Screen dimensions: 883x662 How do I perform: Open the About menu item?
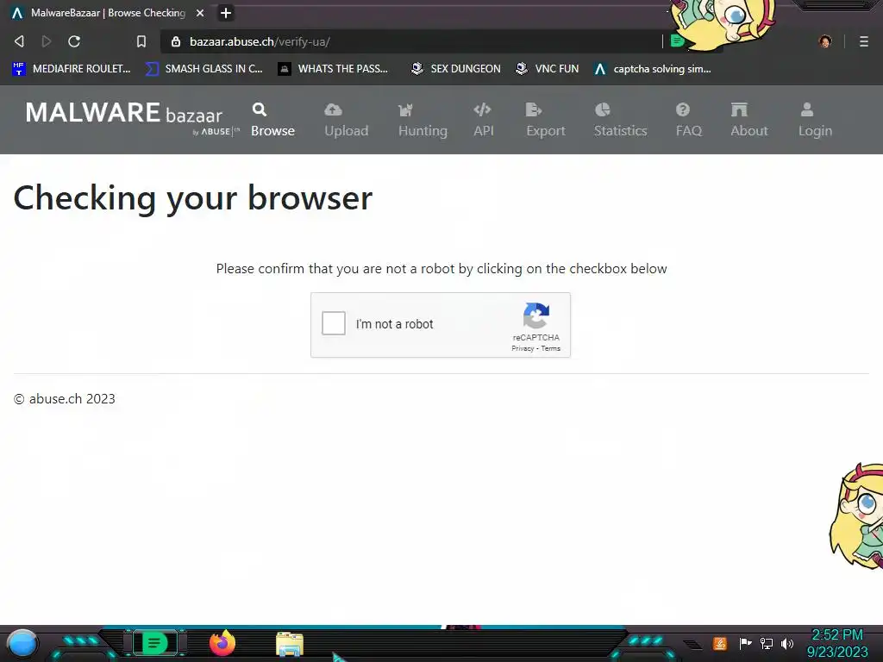749,120
